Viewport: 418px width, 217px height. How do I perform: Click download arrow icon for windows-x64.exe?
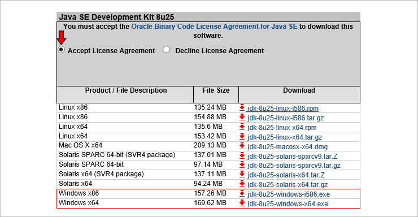pyautogui.click(x=242, y=203)
